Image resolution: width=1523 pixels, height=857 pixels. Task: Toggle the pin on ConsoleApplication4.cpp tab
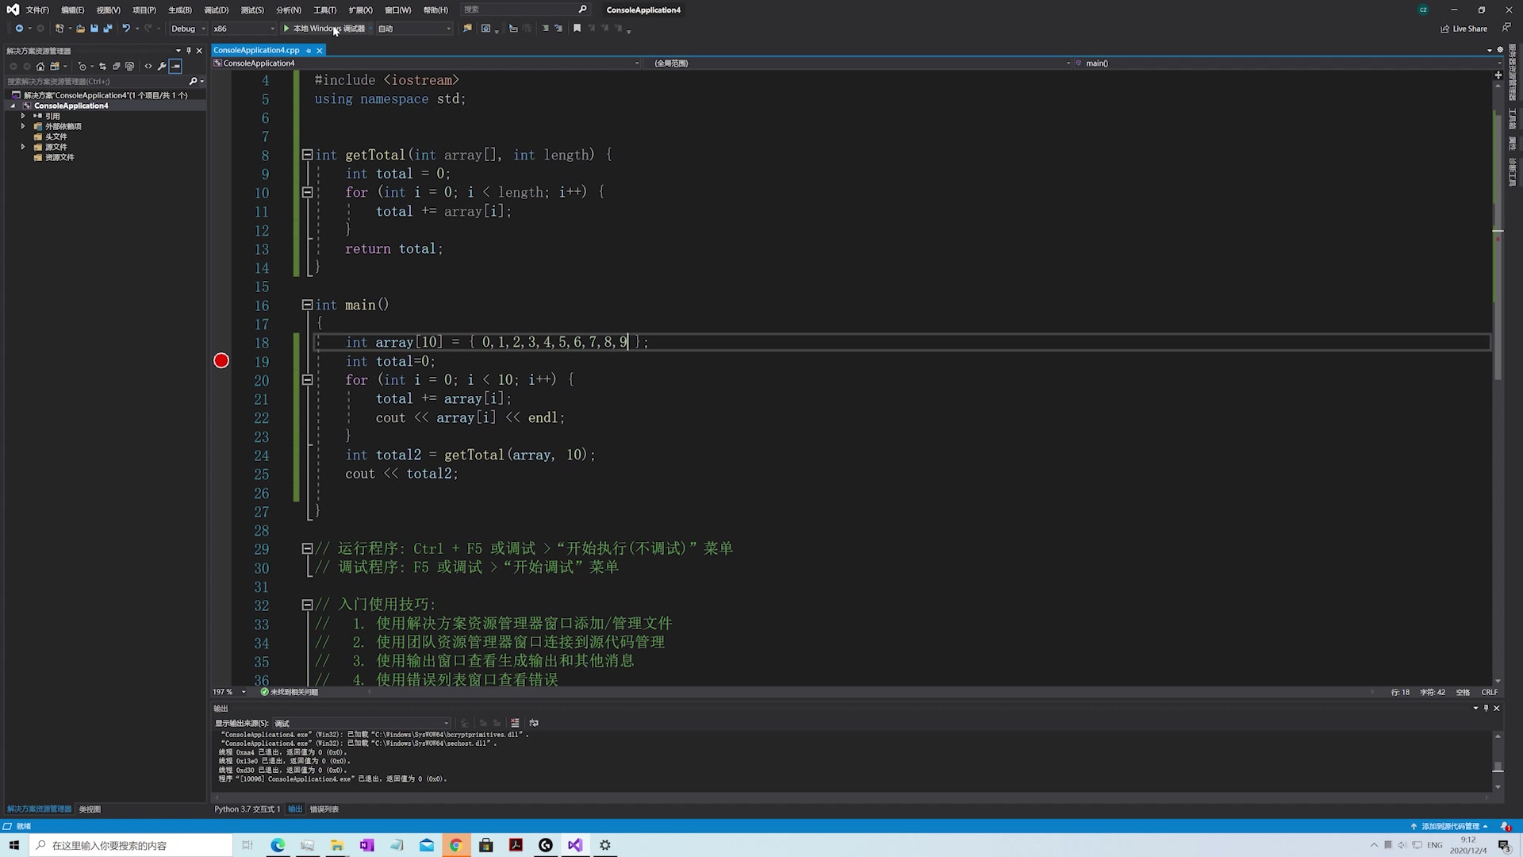(309, 50)
